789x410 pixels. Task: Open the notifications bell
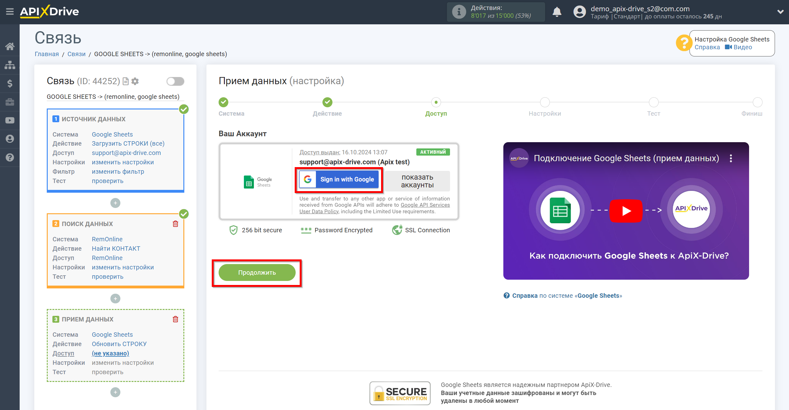(557, 12)
